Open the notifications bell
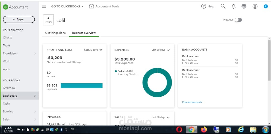Screen dimensions: 271x134 pos(233,6)
